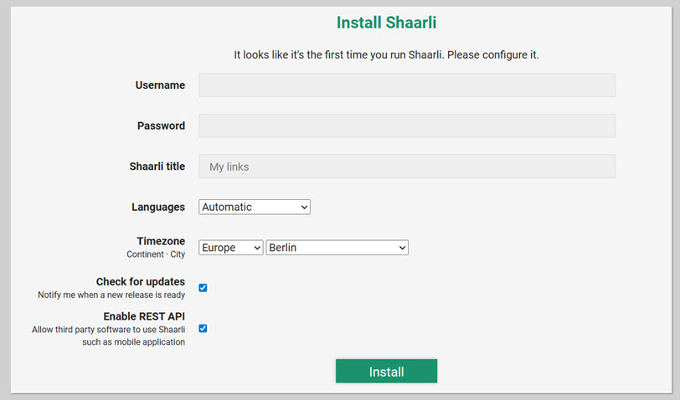Focus the Password text box
This screenshot has height=400, width=680.
406,126
